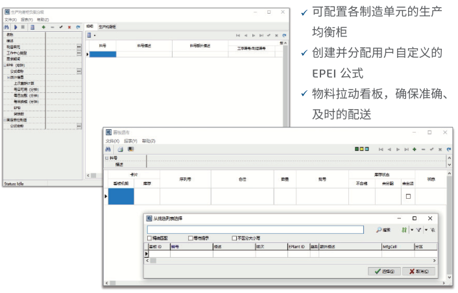Click the search text field in the pick list dialog
The height and width of the screenshot is (293, 458).
click(255, 229)
